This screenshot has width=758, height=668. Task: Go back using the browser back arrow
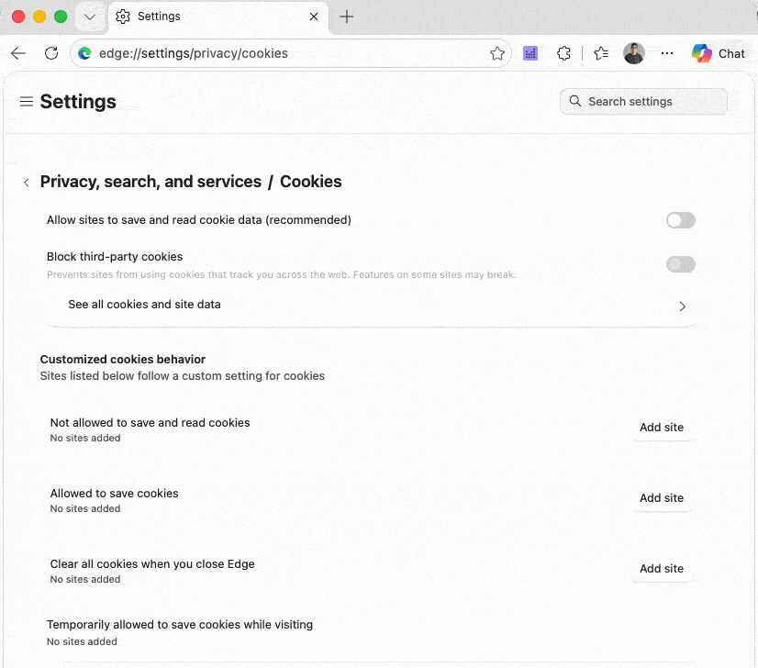pos(18,53)
